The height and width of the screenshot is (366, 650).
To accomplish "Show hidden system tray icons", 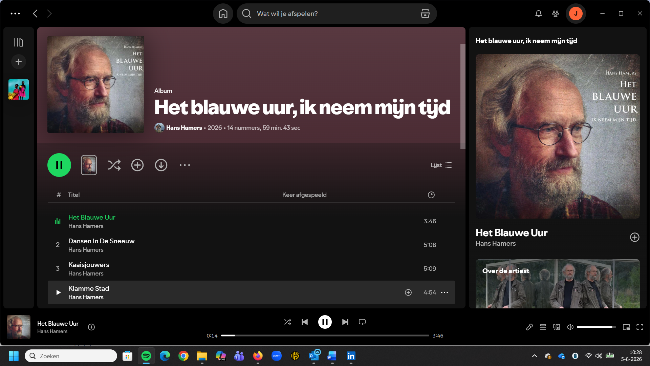I will (535, 356).
